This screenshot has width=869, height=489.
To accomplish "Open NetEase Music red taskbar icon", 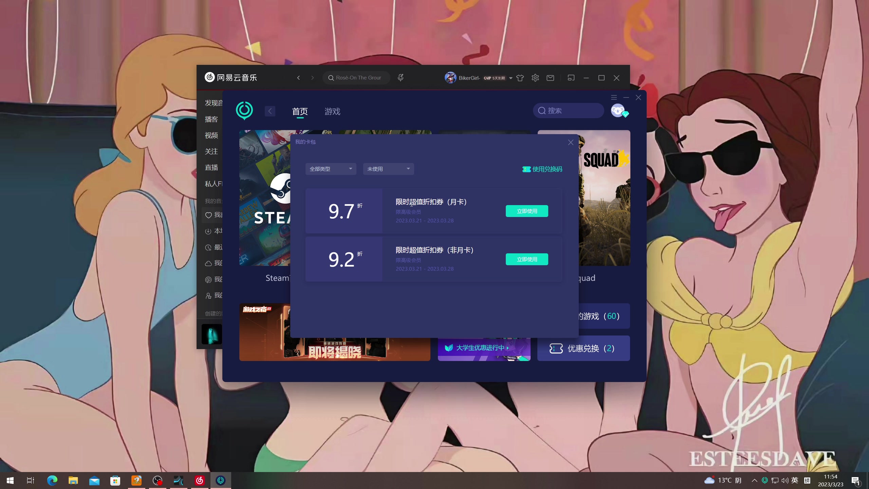I will (200, 481).
